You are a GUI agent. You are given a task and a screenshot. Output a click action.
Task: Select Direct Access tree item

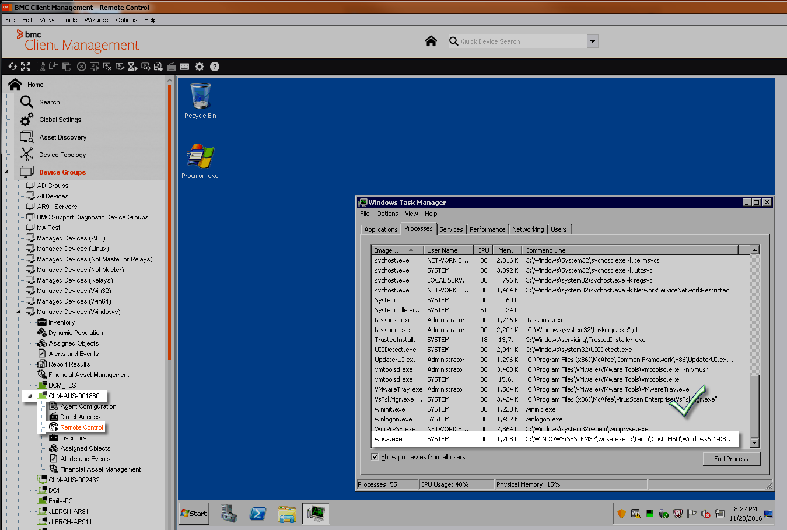80,417
